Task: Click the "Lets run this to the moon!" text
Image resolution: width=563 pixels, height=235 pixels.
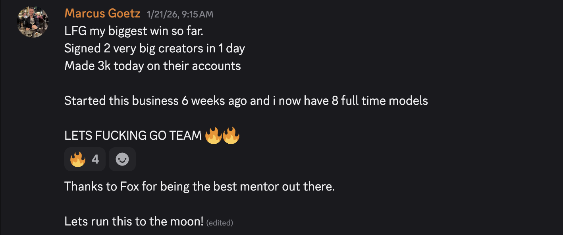Action: point(134,221)
